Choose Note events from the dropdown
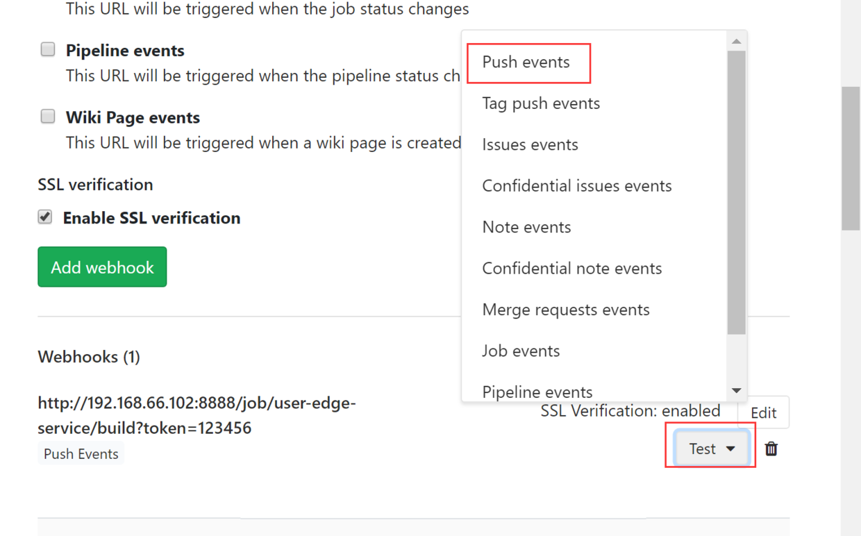The image size is (861, 536). click(526, 226)
